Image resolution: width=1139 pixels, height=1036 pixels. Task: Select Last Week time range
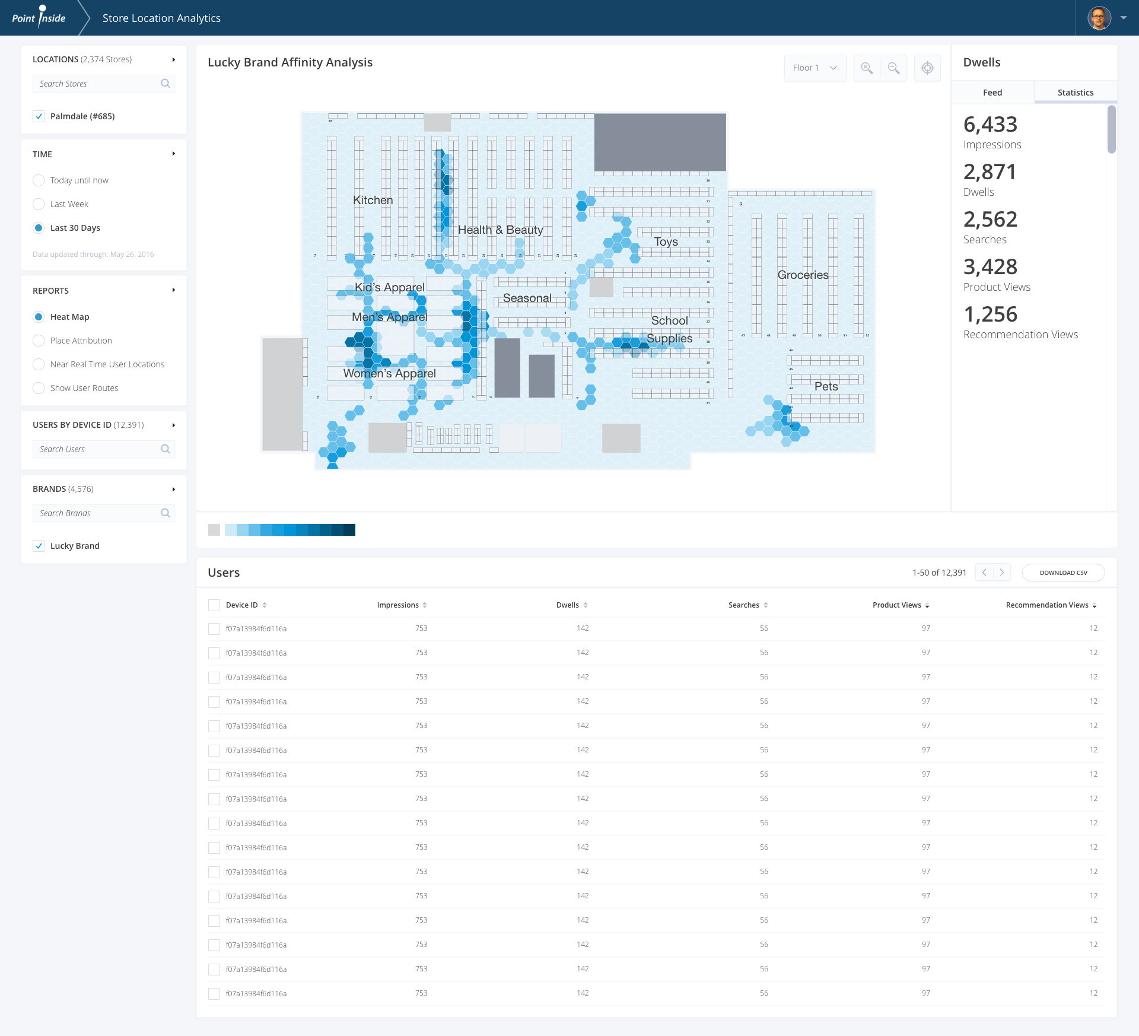[x=39, y=204]
